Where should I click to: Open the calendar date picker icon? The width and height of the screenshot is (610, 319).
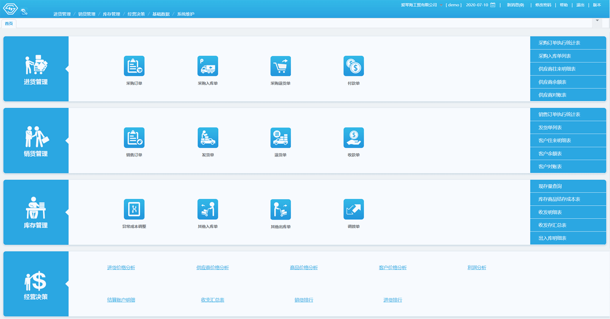[x=493, y=5]
